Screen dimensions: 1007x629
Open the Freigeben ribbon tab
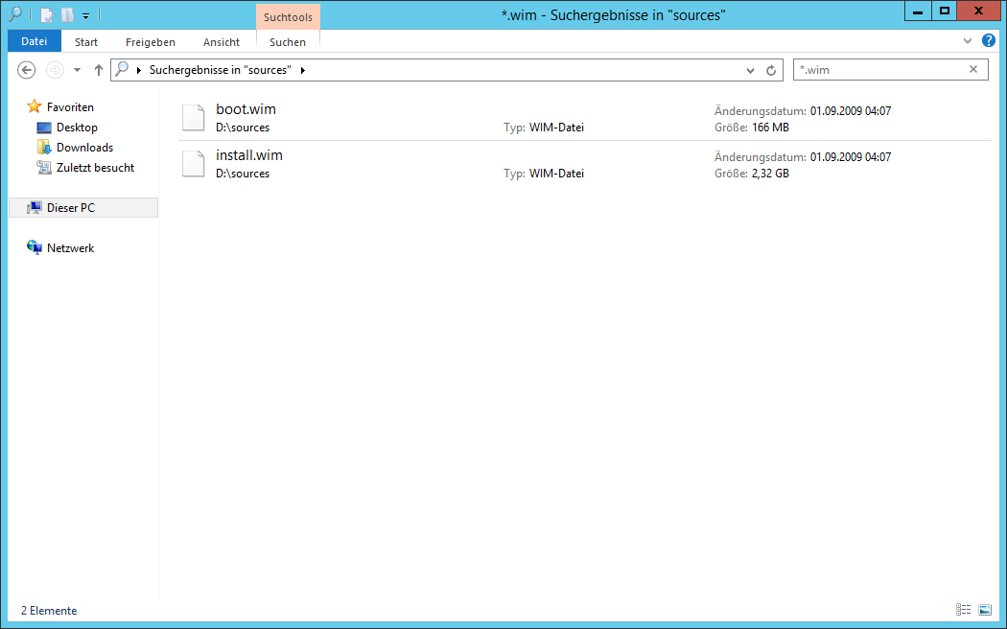[x=151, y=42]
